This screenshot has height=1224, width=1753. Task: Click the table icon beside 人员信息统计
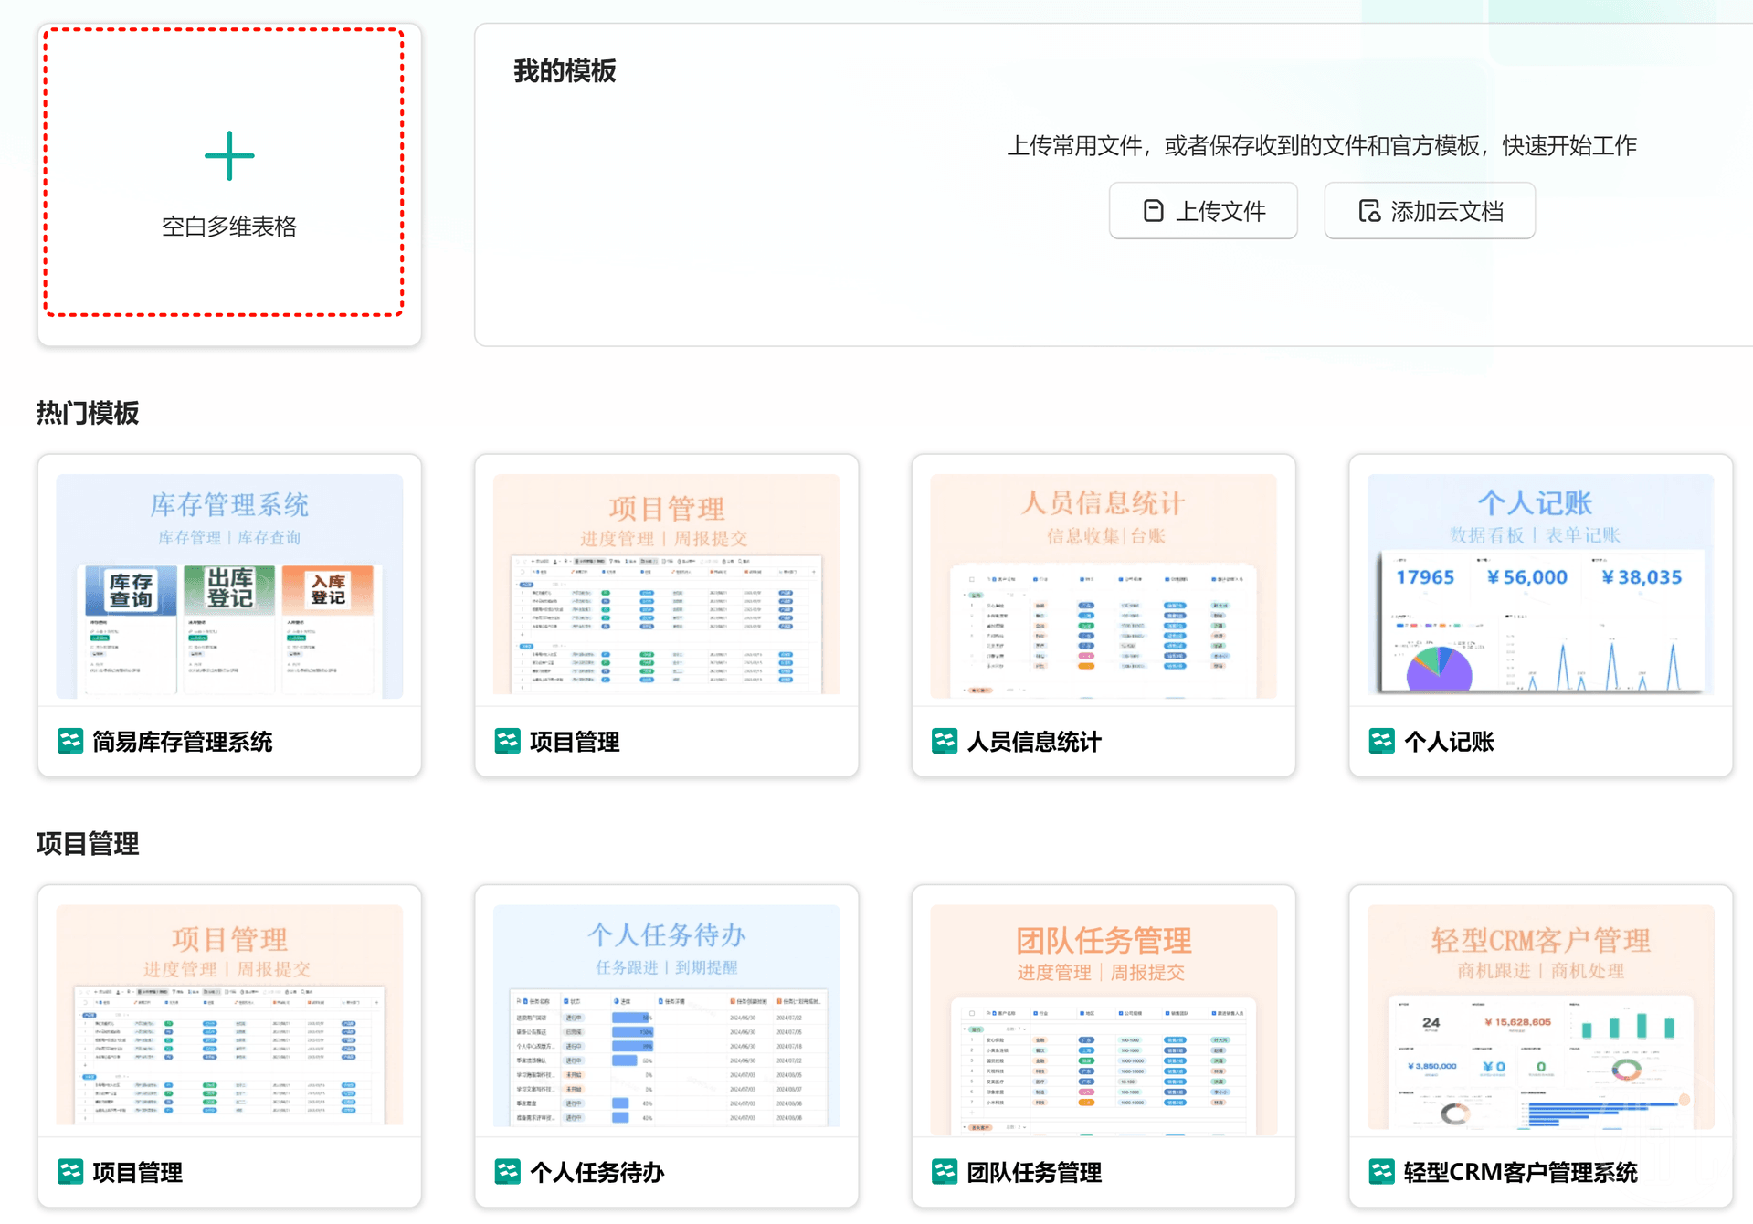945,741
